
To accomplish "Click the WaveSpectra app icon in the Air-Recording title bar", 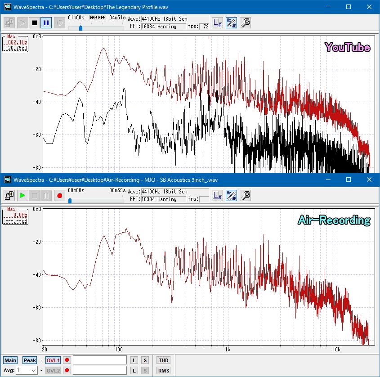I will pyautogui.click(x=8, y=180).
